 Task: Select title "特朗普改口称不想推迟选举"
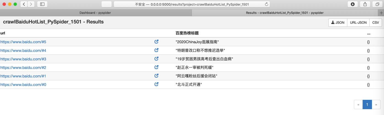coord(200,50)
